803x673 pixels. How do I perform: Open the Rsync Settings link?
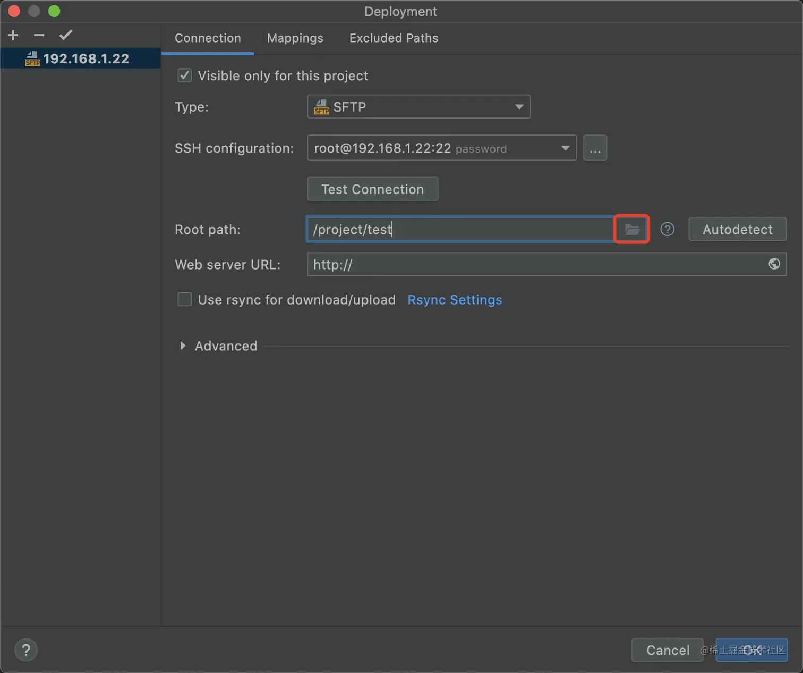click(x=455, y=300)
